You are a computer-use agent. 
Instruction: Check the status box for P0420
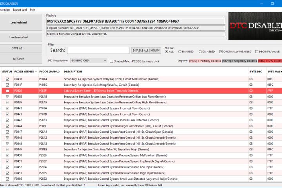[7, 90]
